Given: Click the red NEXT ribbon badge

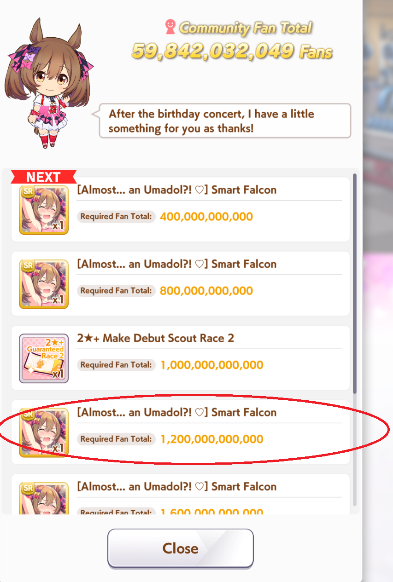Looking at the screenshot, I should coord(44,177).
